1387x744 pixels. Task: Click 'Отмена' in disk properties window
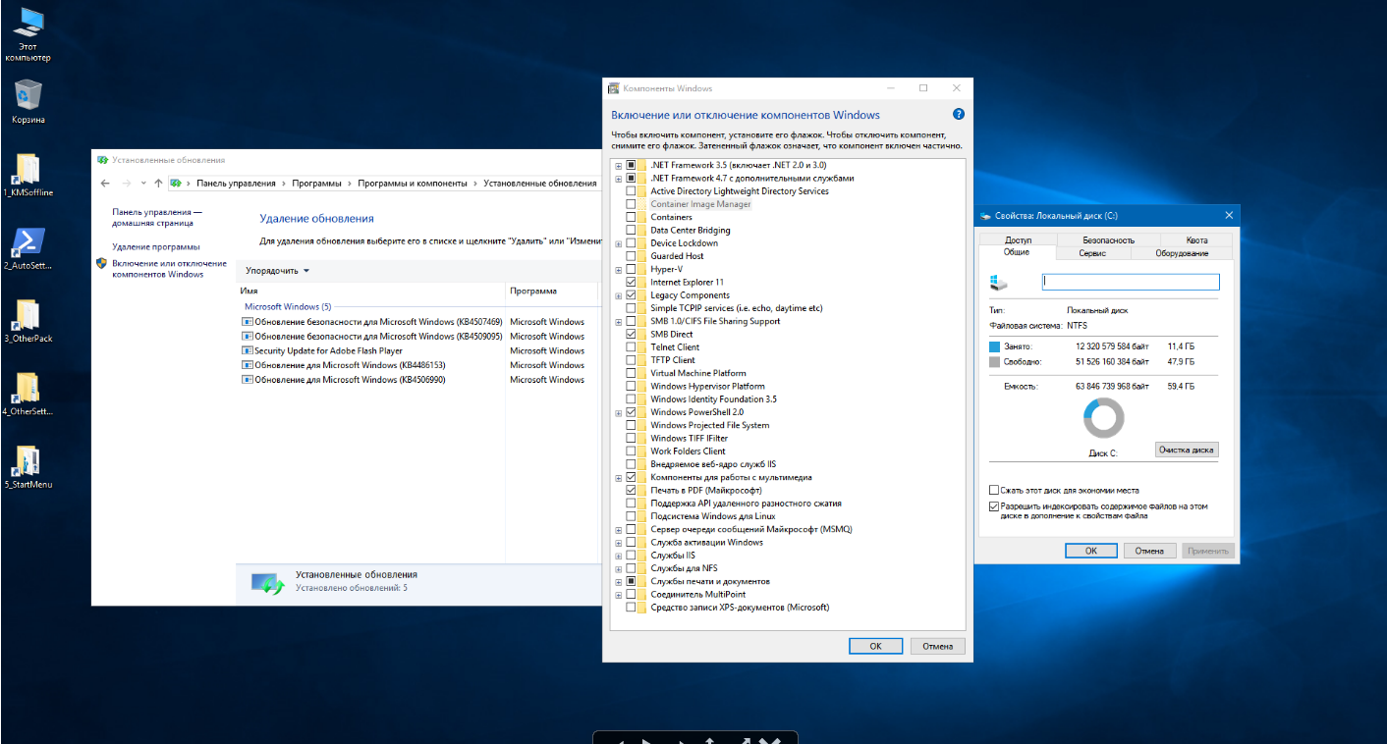pos(1149,551)
